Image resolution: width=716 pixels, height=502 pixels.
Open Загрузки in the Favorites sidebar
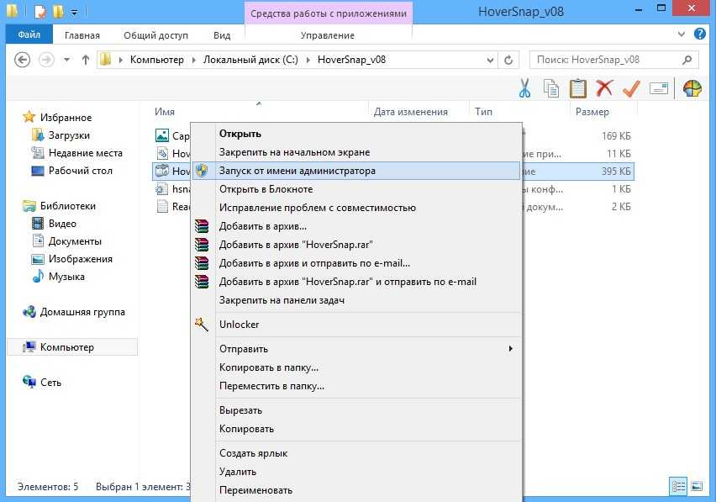tap(69, 135)
